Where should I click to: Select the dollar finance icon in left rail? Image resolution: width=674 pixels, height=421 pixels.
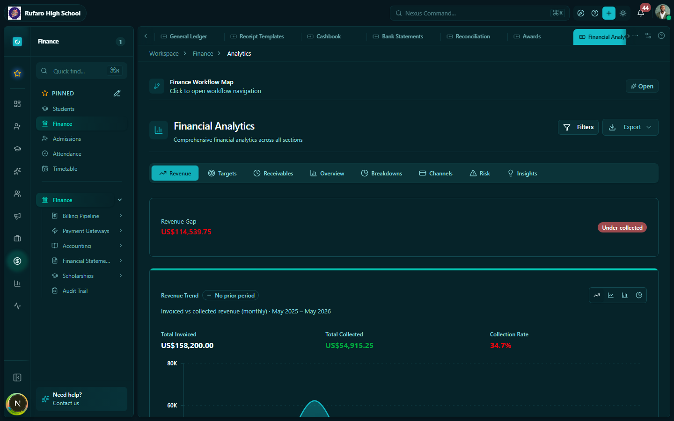17,261
